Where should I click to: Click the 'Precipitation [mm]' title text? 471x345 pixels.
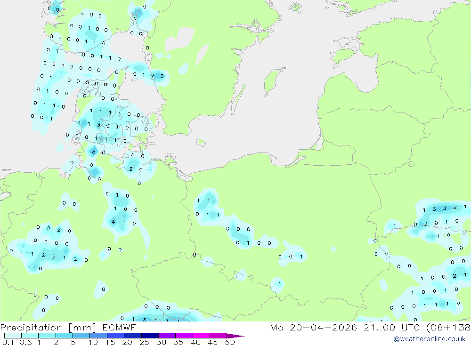tap(48, 328)
